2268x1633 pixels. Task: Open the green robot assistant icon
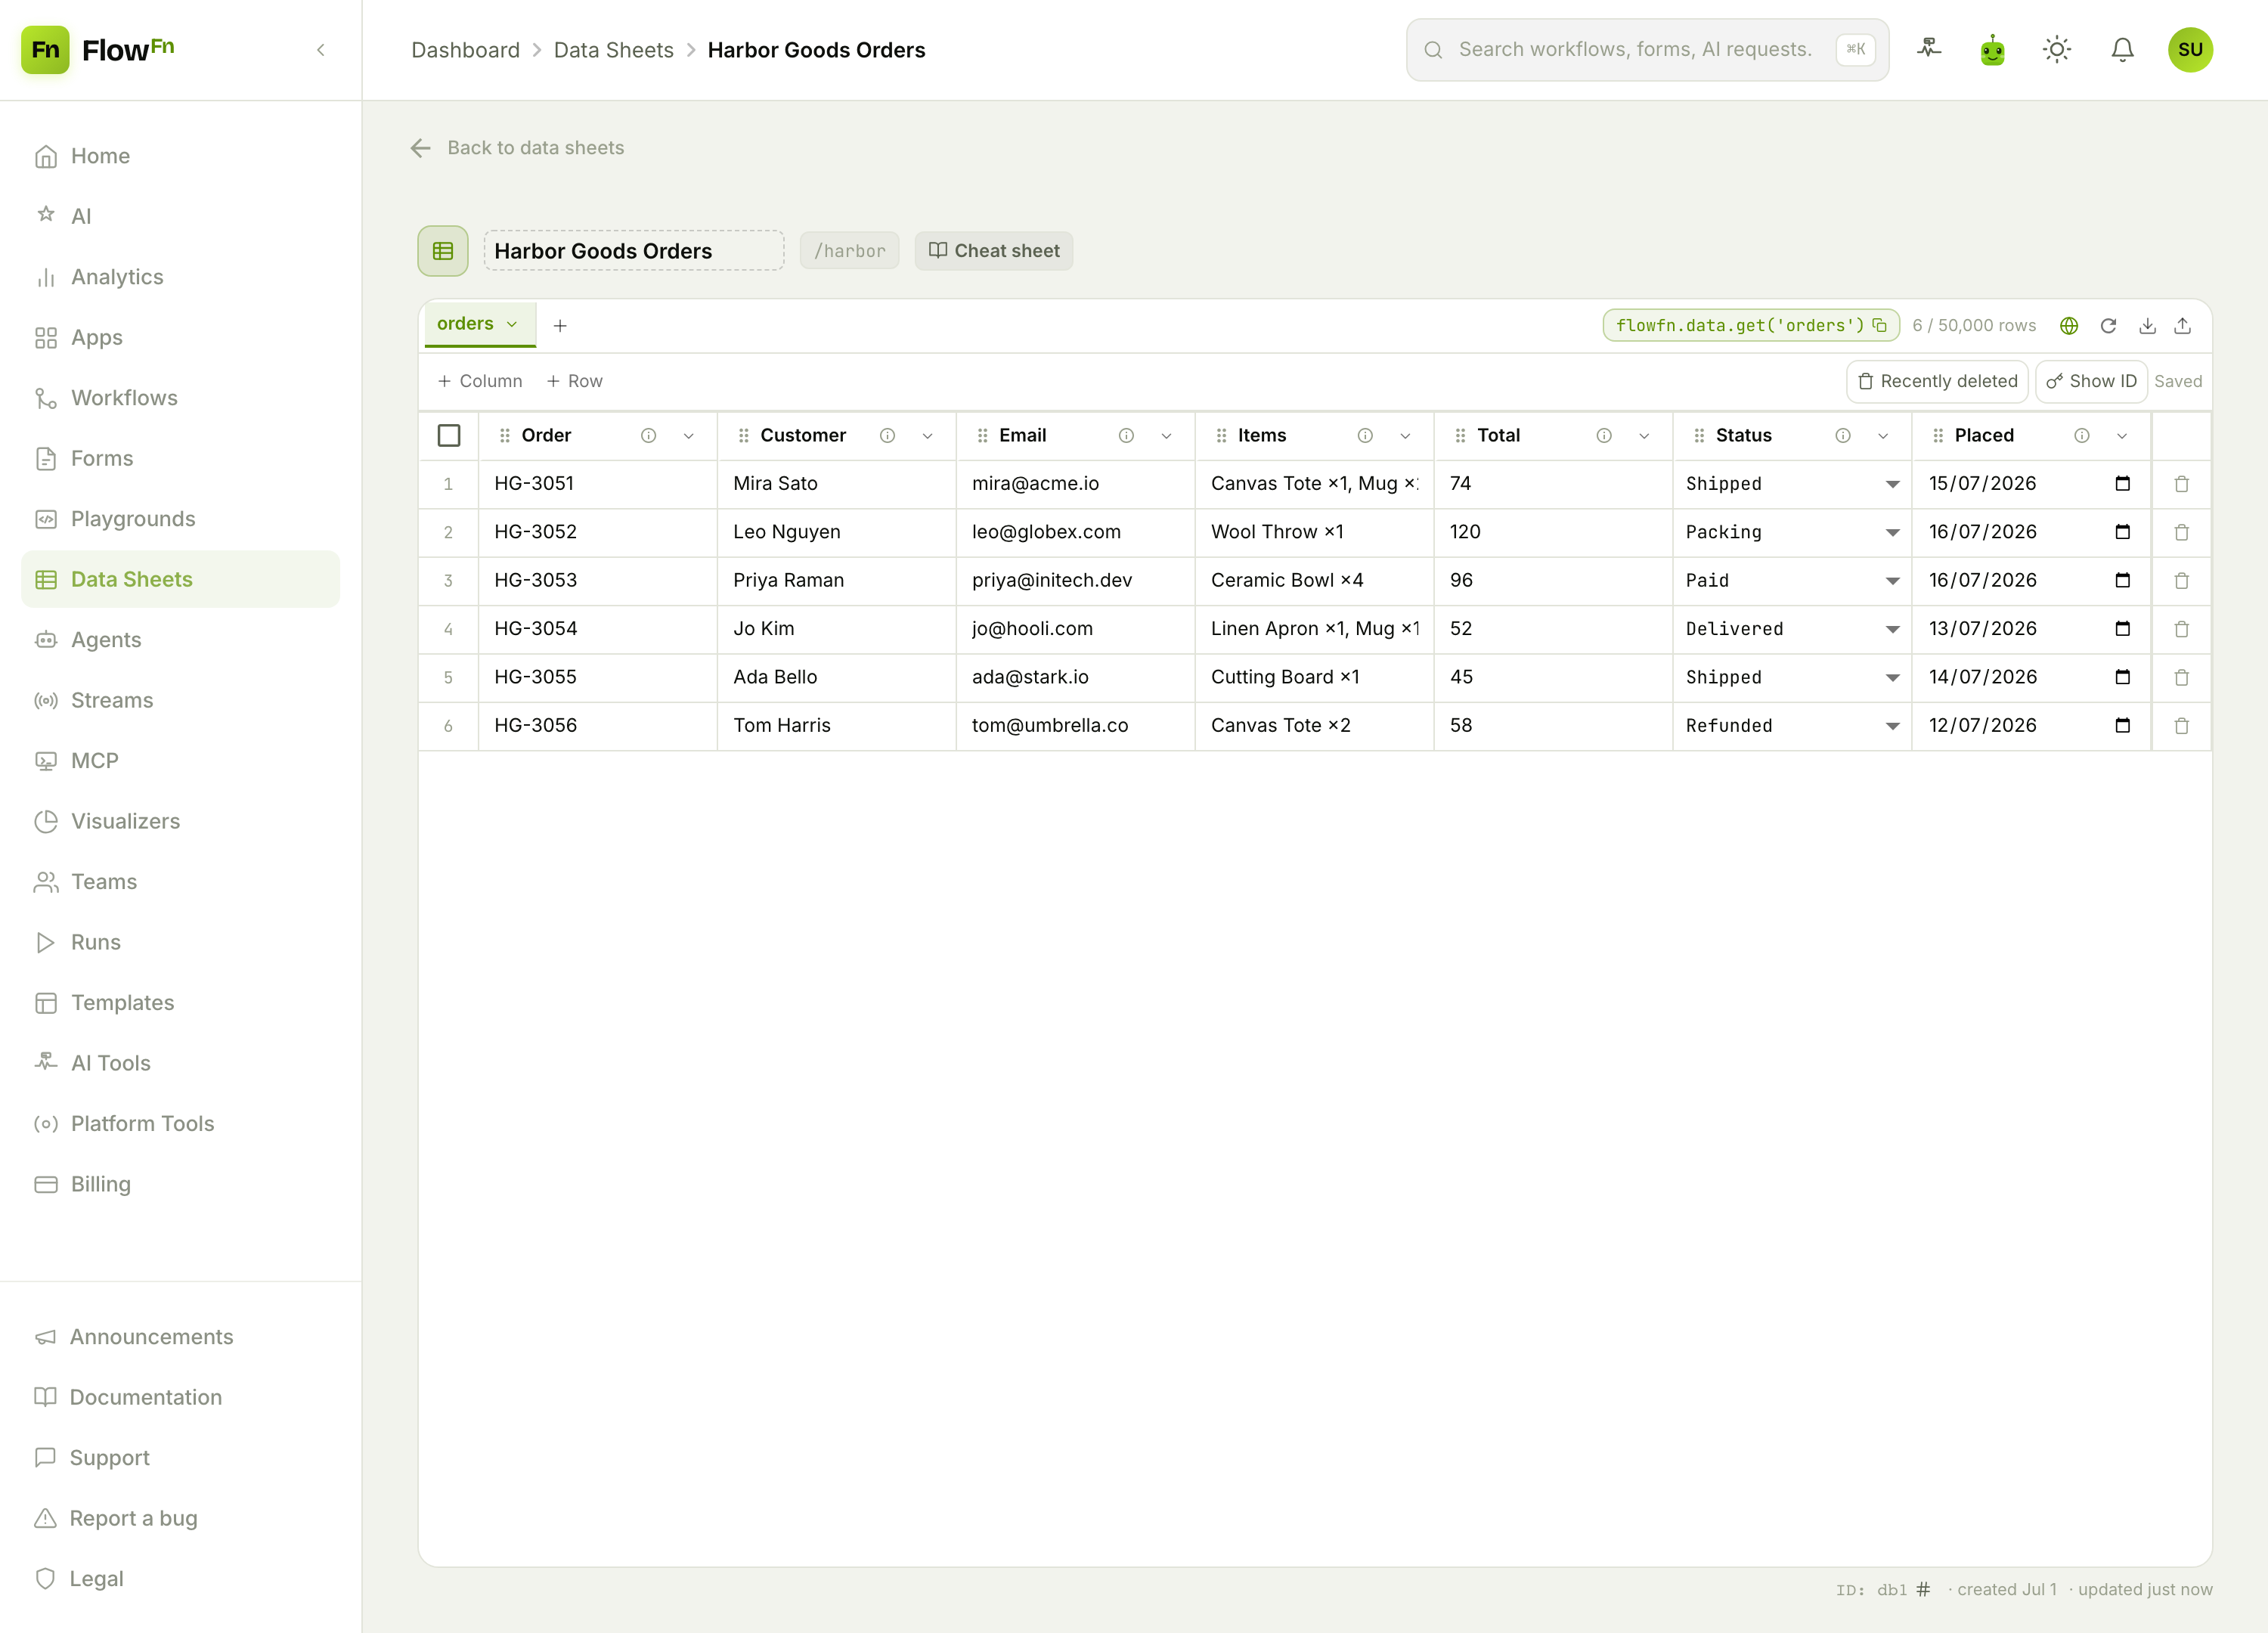point(1992,49)
